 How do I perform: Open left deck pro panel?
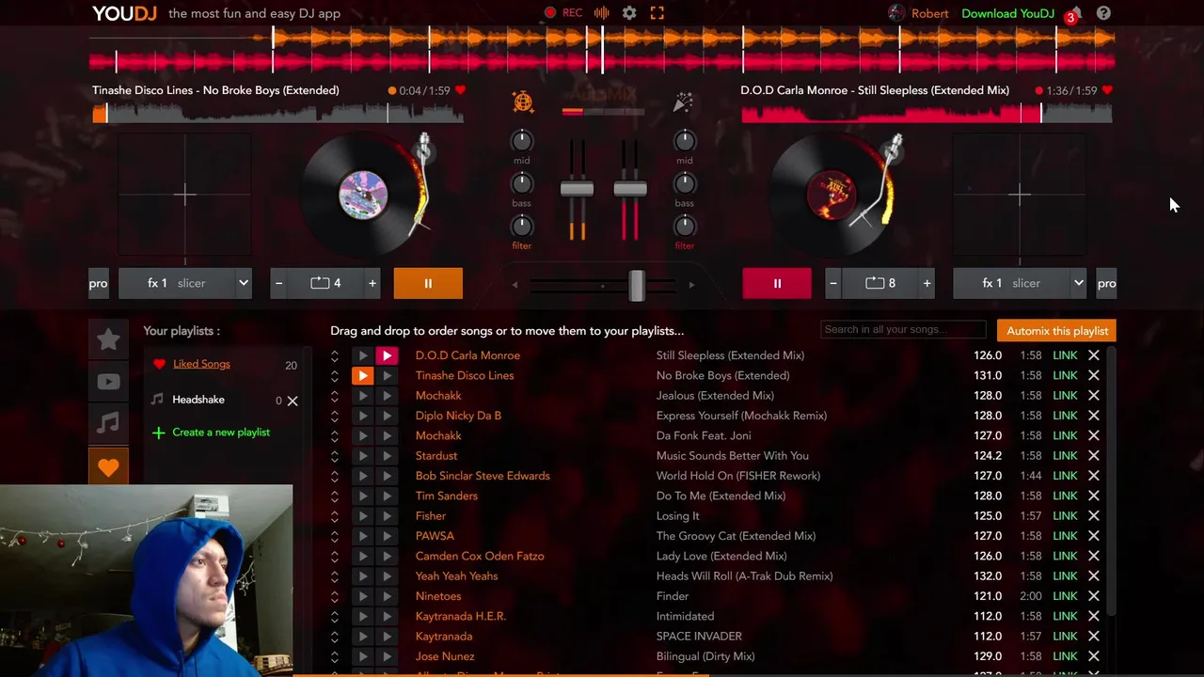click(x=99, y=283)
